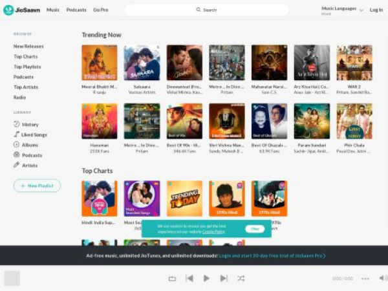Open the Deewaniyat album cover
388x291 pixels.
184,63
